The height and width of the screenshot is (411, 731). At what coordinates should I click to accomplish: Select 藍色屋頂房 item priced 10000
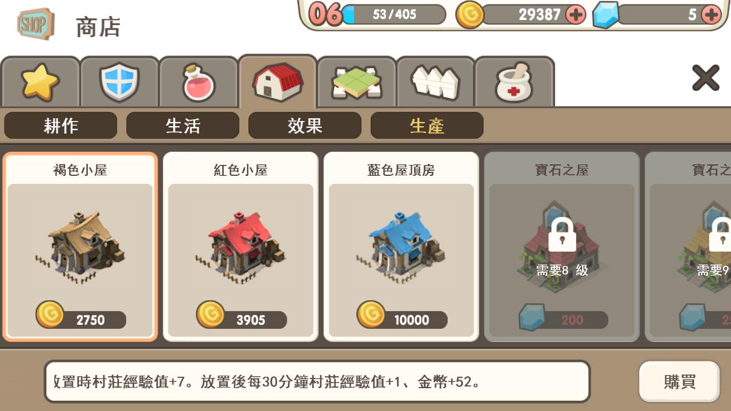401,247
